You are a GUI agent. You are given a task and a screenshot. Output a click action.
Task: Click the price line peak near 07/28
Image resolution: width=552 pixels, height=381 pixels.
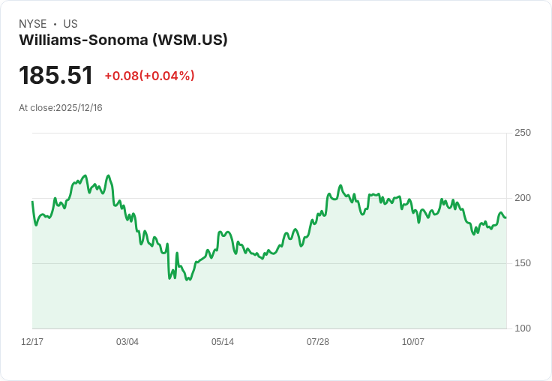340,185
